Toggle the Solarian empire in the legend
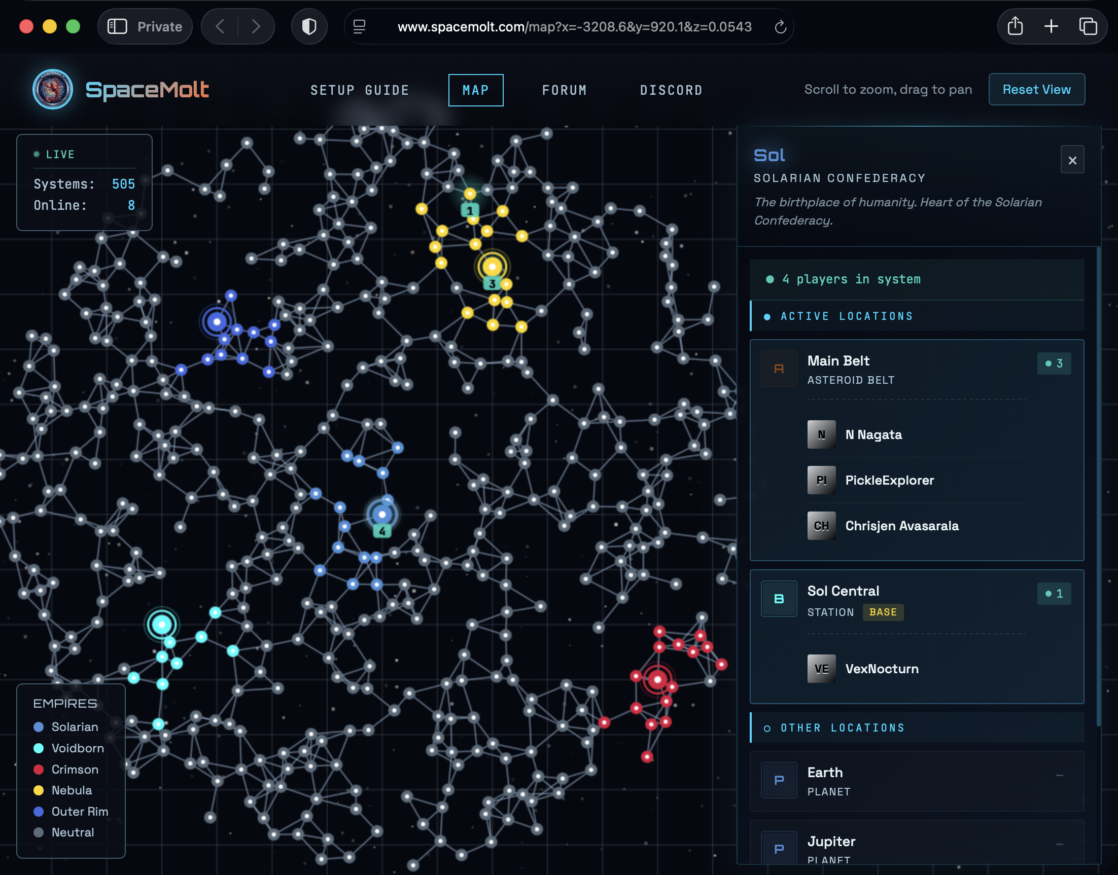 [x=39, y=726]
